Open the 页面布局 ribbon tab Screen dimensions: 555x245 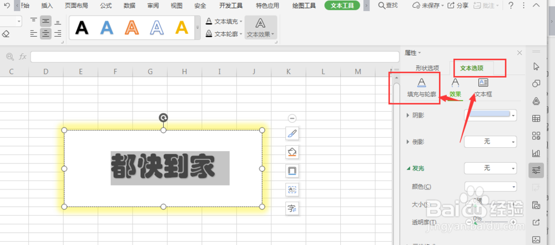[x=77, y=6]
